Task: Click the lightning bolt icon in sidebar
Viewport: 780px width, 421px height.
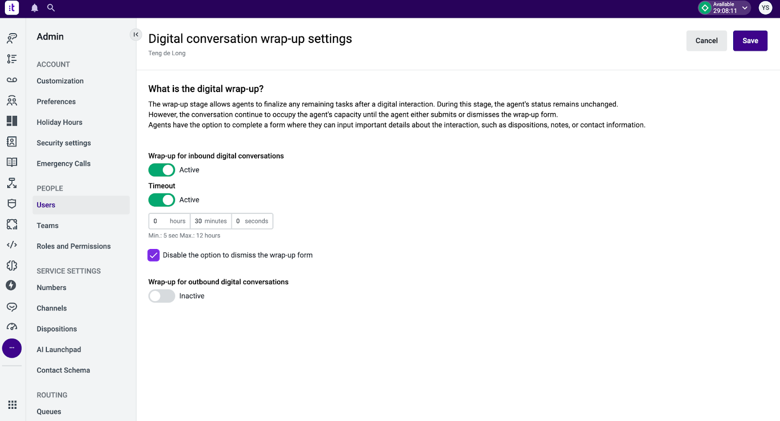Action: coord(12,285)
